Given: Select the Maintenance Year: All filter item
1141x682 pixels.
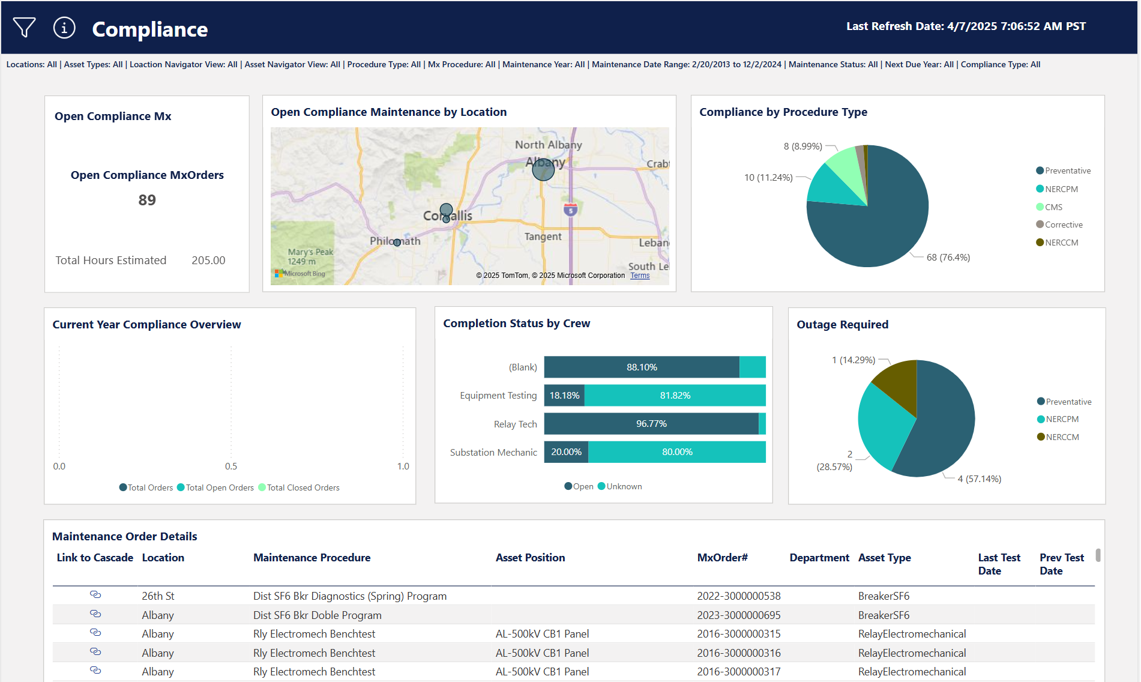Looking at the screenshot, I should (x=543, y=64).
